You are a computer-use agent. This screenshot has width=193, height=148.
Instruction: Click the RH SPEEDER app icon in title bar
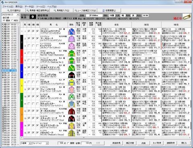click(x=2, y=2)
